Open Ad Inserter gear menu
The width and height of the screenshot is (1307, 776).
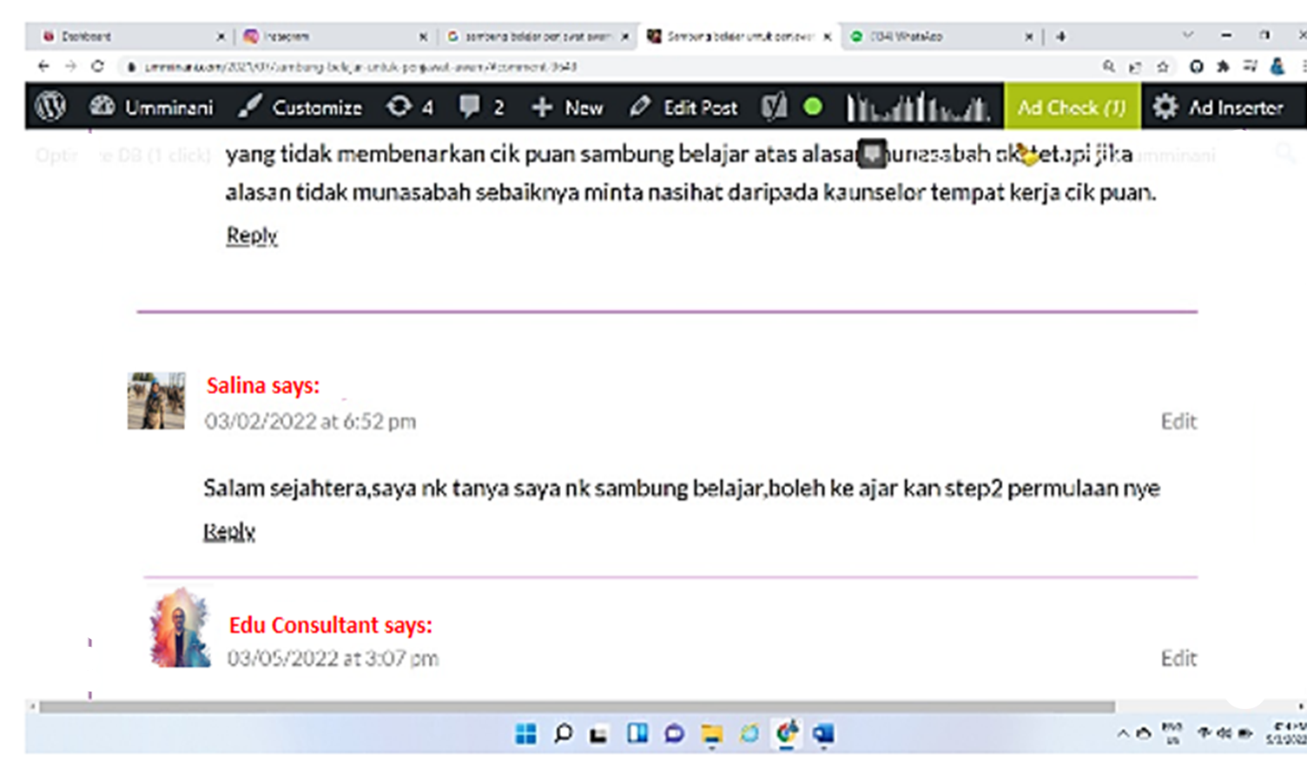click(1218, 108)
